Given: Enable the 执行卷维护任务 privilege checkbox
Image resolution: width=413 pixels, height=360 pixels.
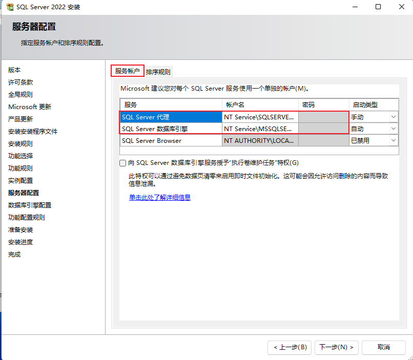Looking at the screenshot, I should pos(123,163).
